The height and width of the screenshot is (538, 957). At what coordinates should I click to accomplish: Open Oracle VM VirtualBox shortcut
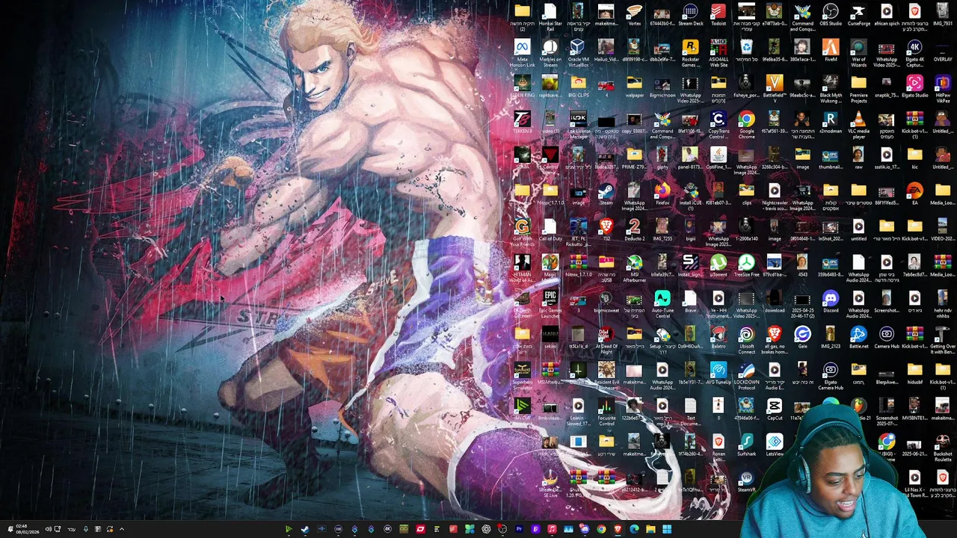point(578,53)
